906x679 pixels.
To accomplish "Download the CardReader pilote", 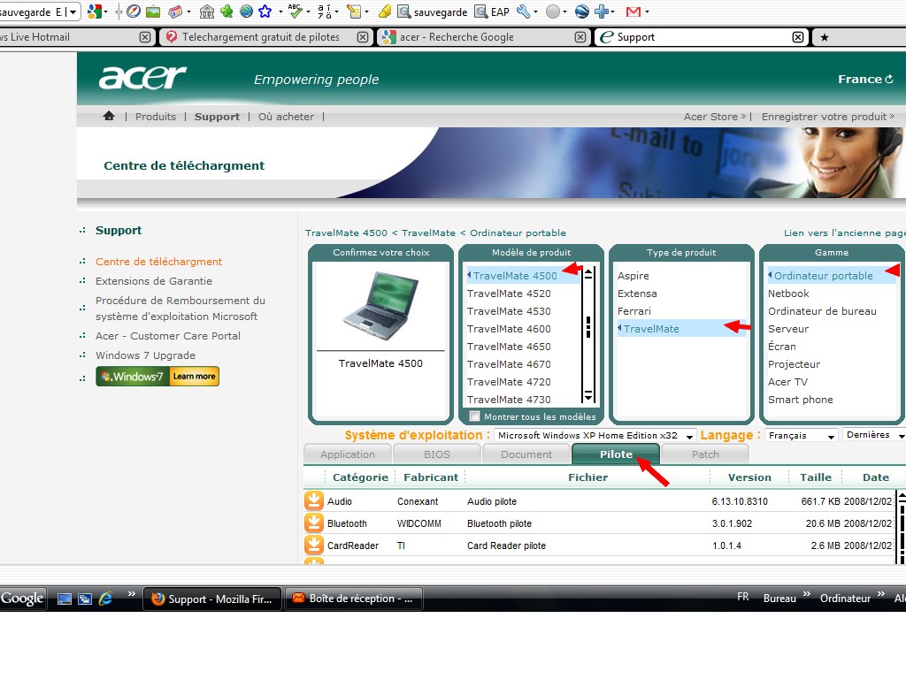I will tap(313, 545).
